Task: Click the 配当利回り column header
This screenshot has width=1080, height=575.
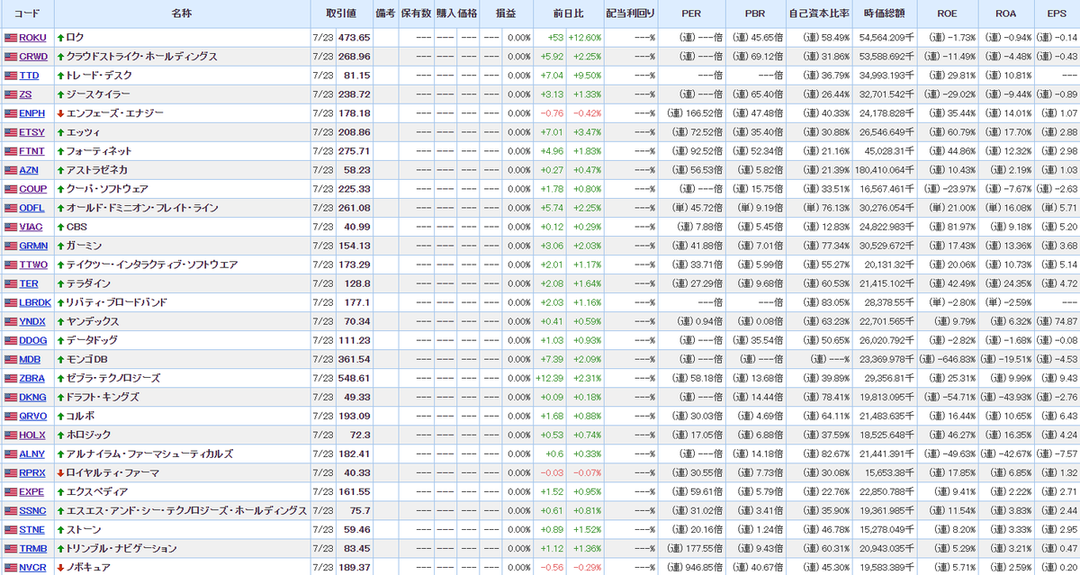Action: (630, 14)
